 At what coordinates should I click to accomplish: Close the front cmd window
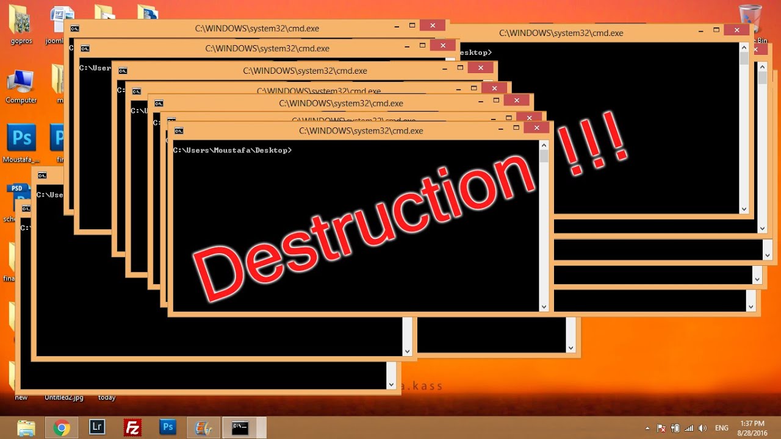tap(537, 128)
